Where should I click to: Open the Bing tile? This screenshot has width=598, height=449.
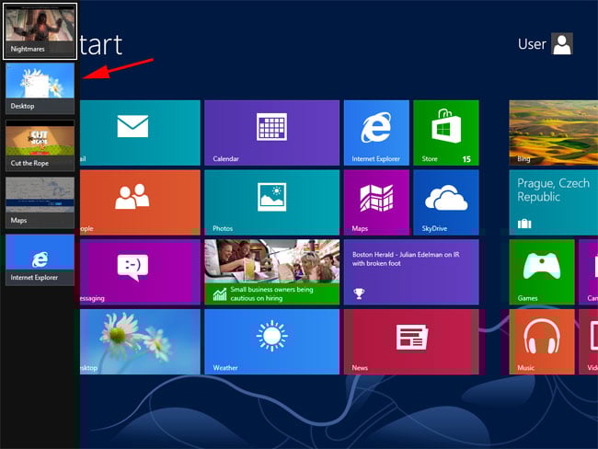(x=553, y=132)
